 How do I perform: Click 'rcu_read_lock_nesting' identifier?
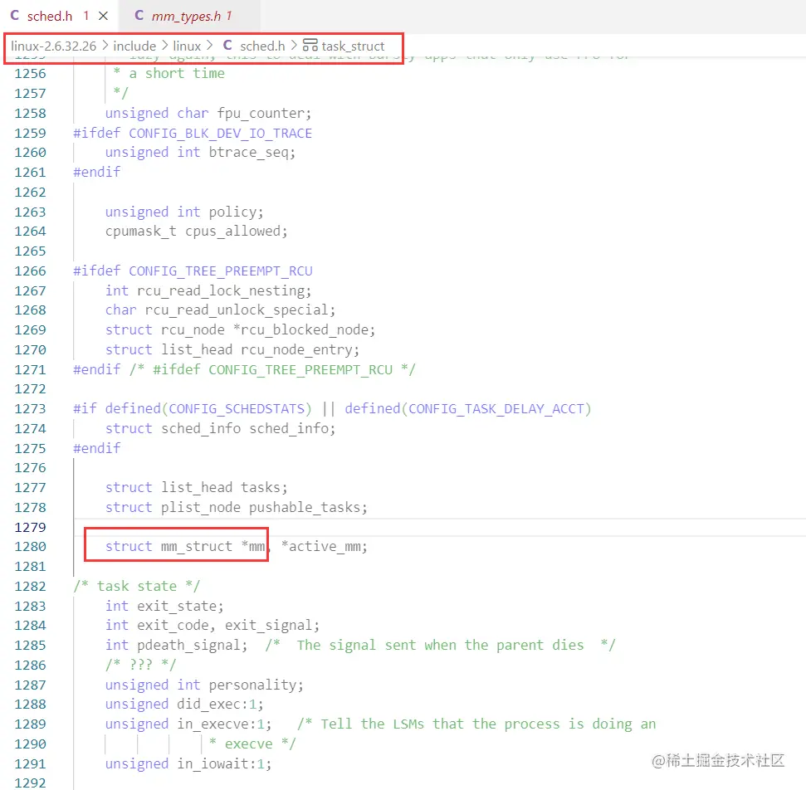pos(221,291)
